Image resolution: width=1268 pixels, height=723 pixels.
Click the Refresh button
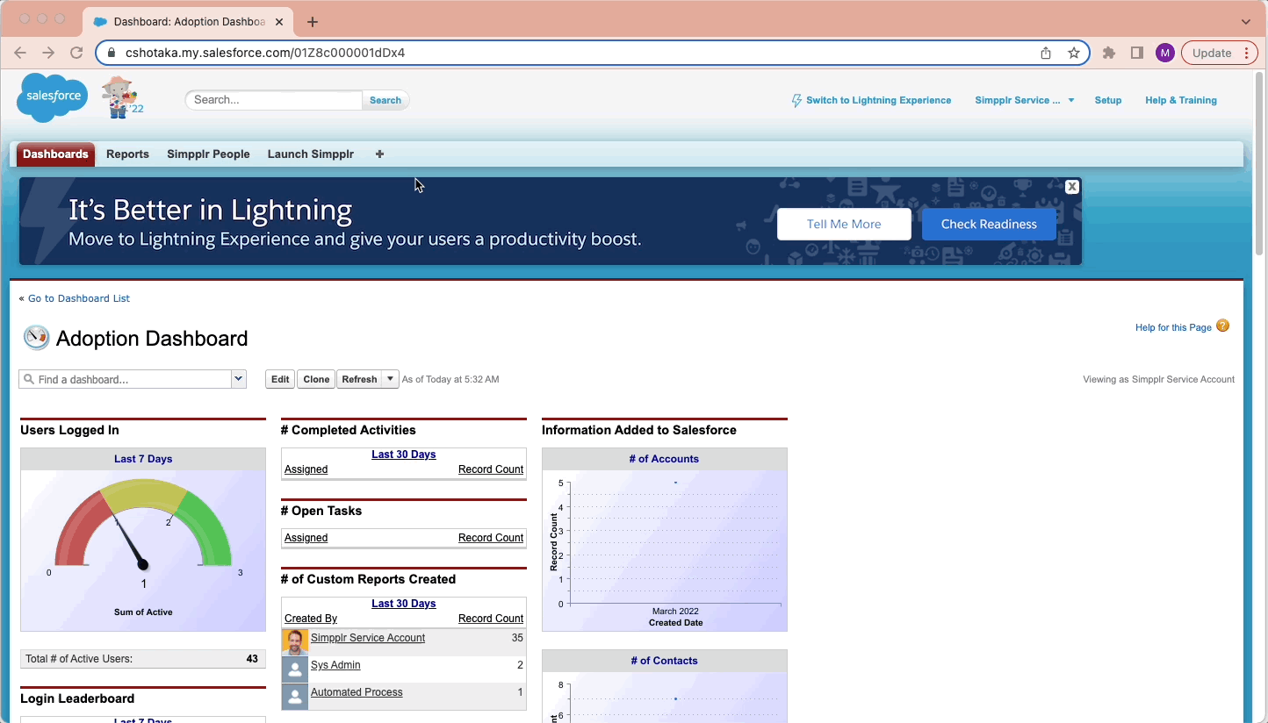[359, 379]
